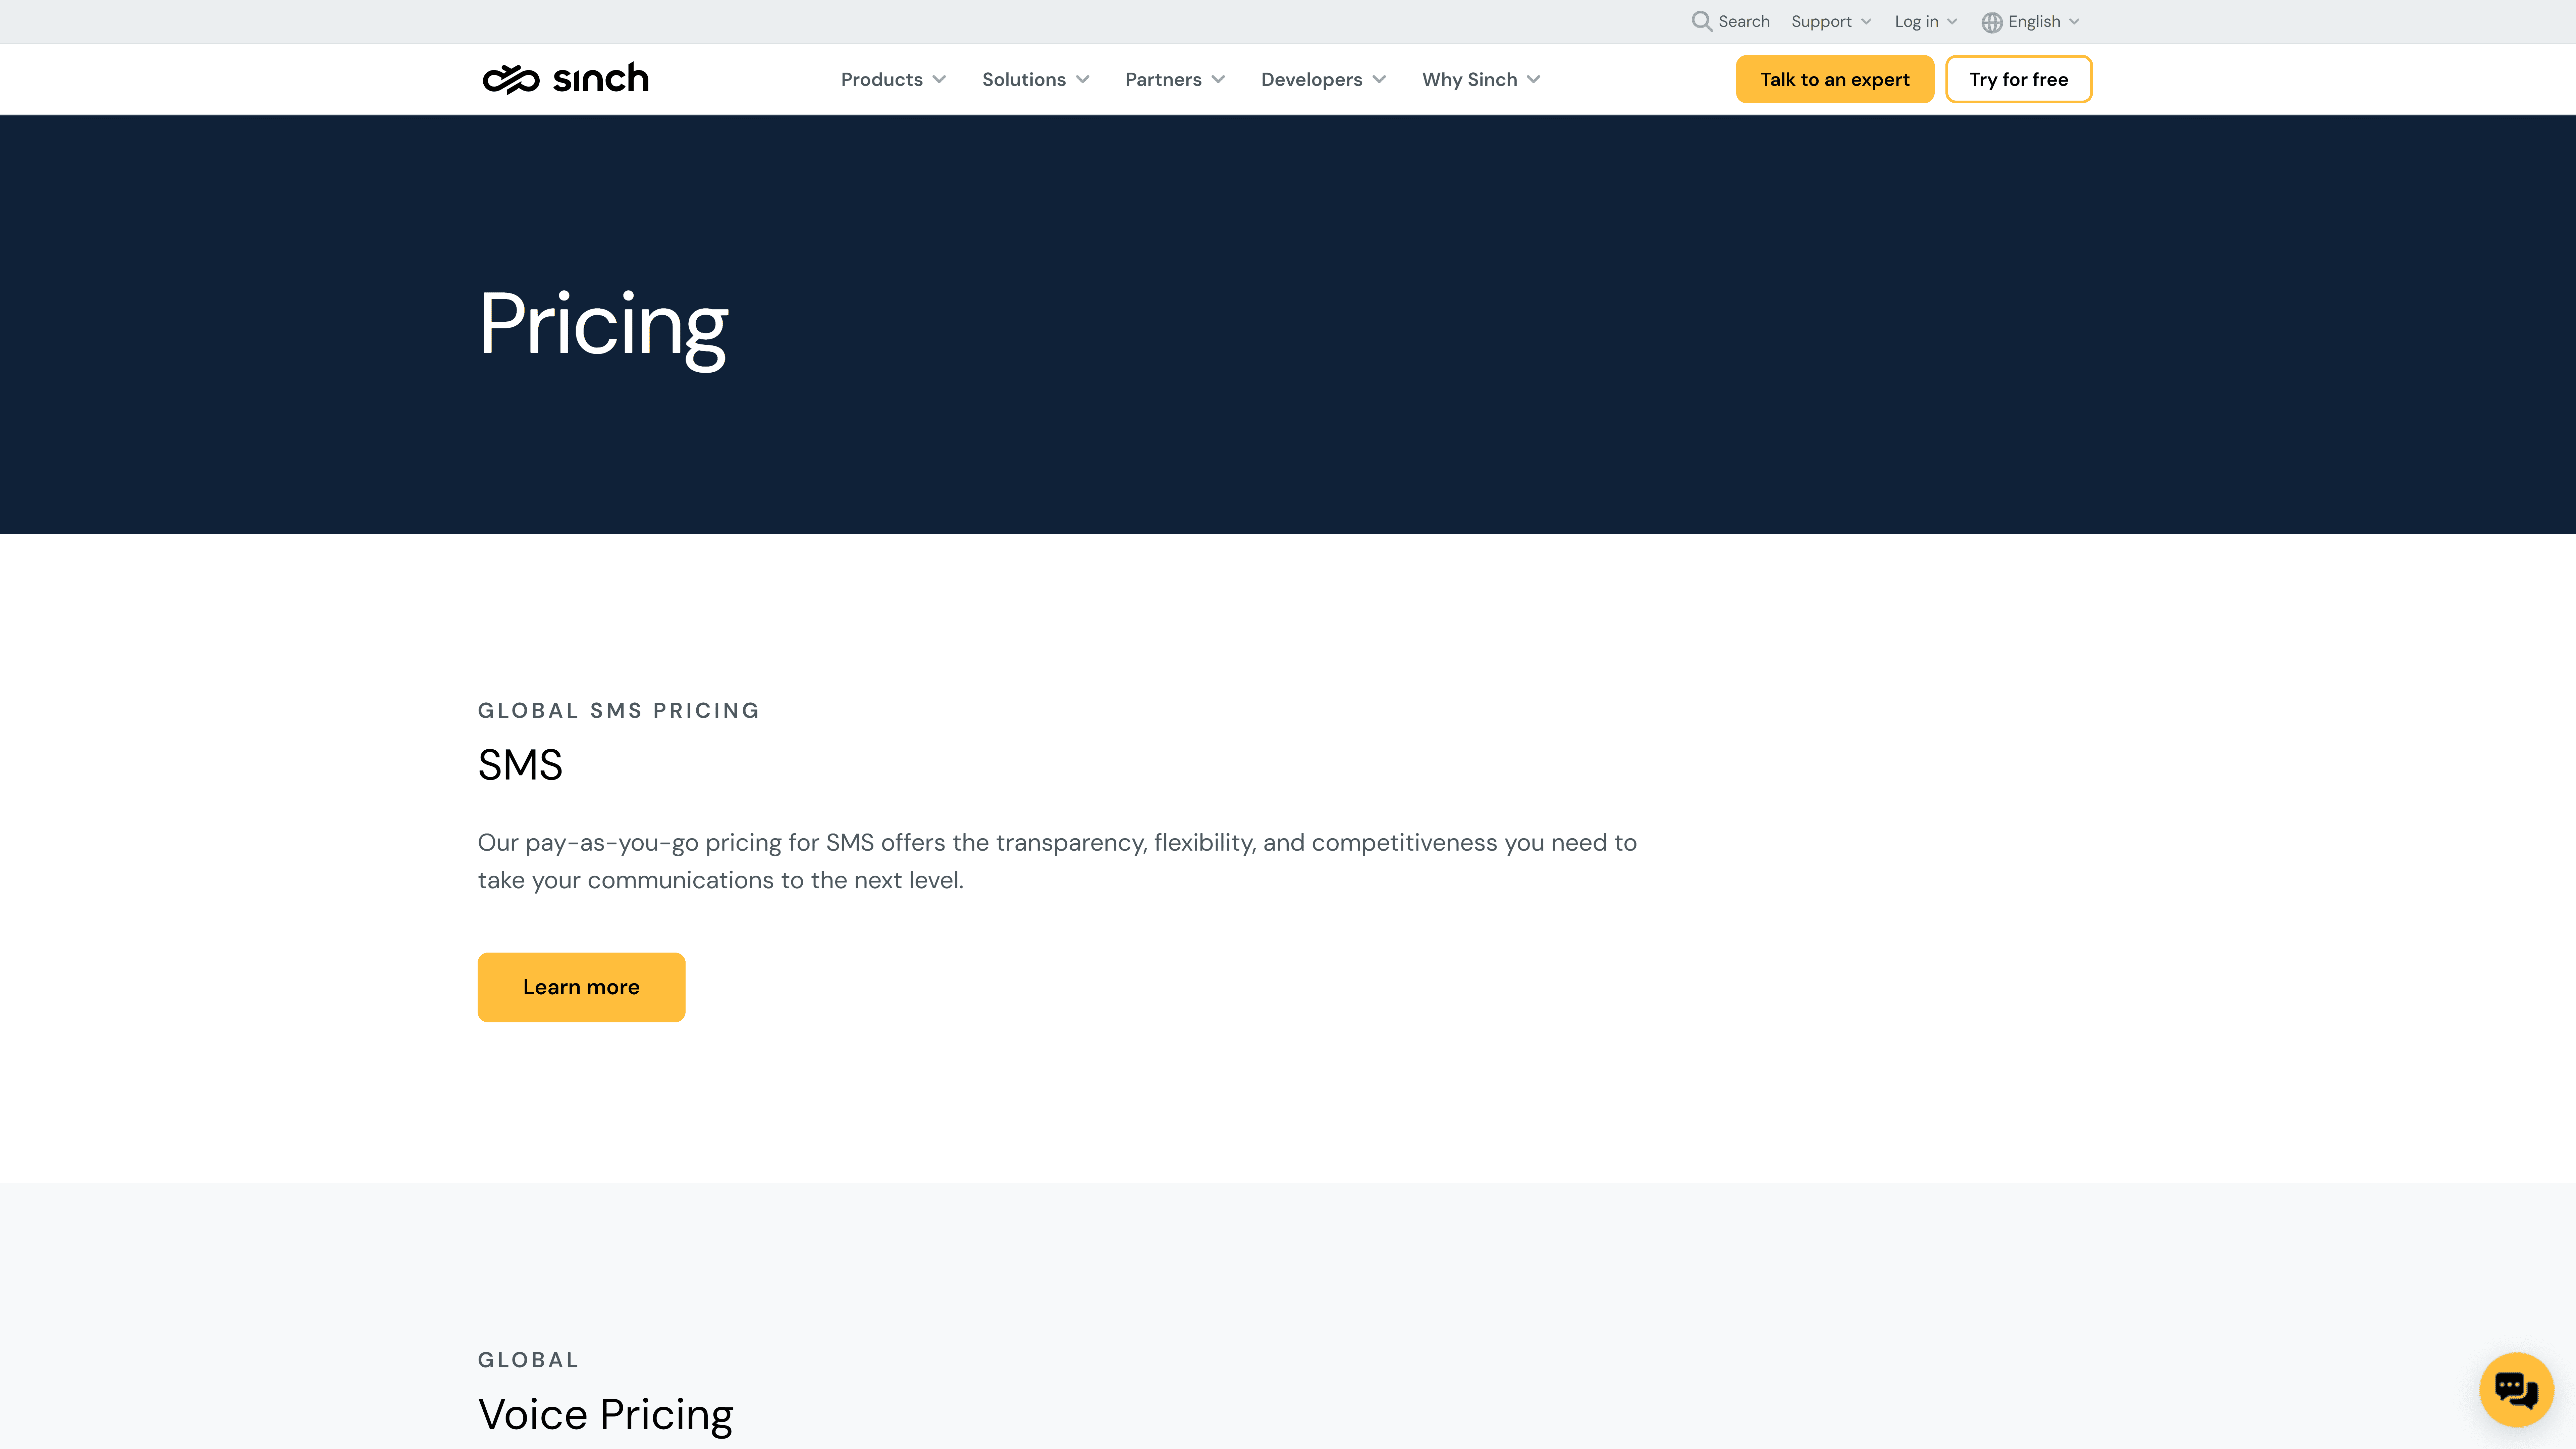The height and width of the screenshot is (1449, 2576).
Task: Click the SMS section heading
Action: (x=520, y=765)
